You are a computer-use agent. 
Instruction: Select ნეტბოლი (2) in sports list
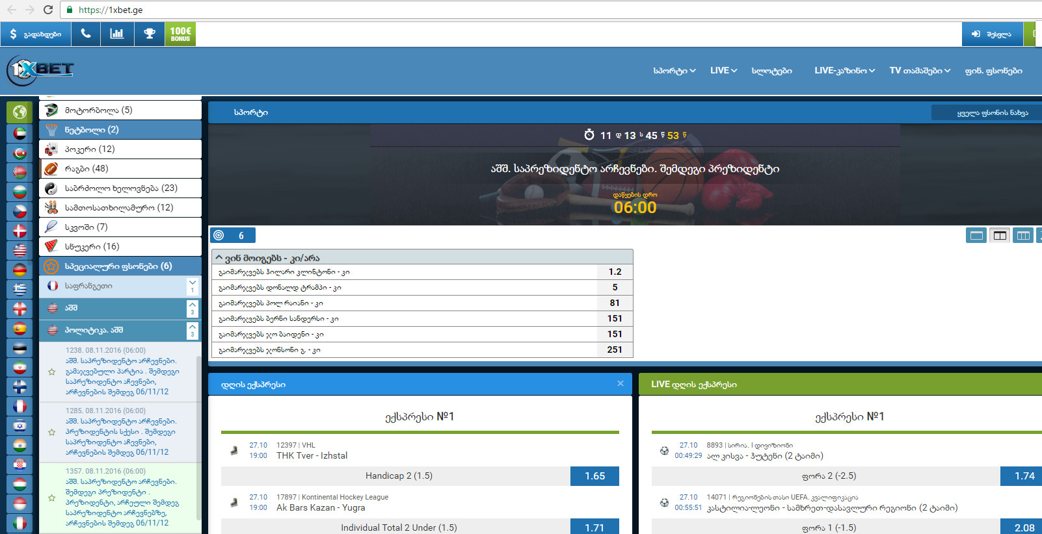[120, 130]
